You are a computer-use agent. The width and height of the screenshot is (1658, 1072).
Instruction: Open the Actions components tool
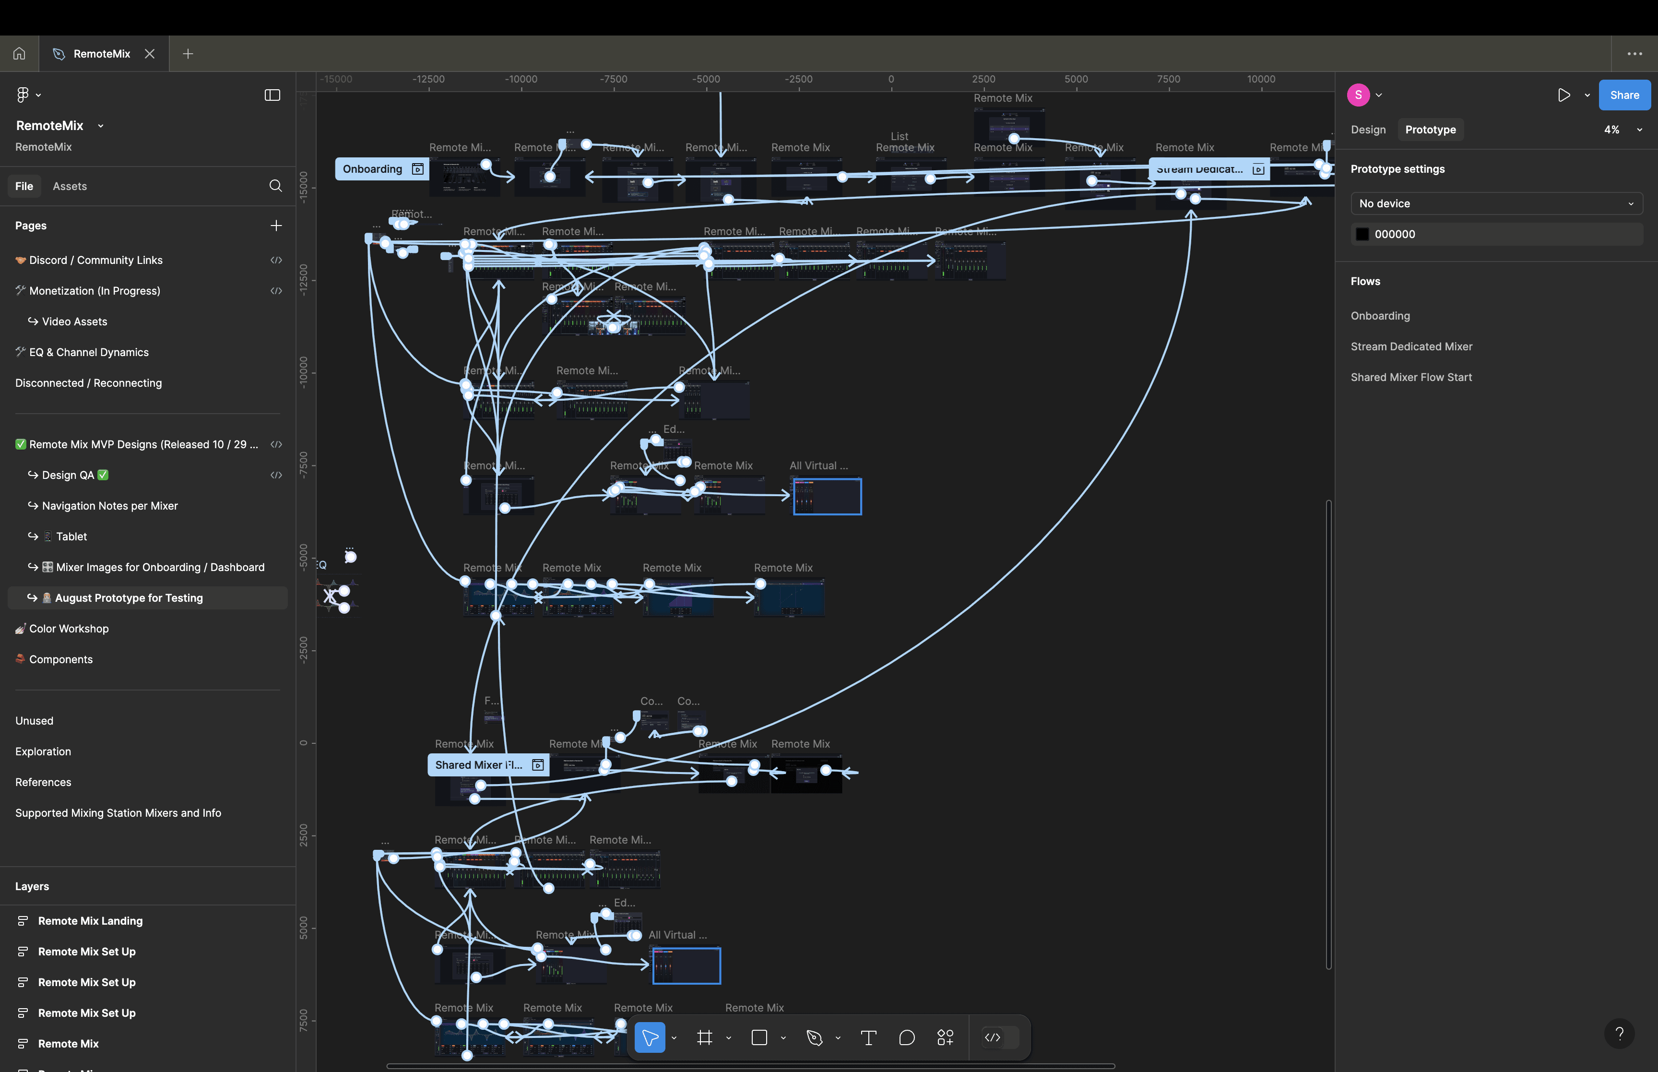click(x=945, y=1038)
